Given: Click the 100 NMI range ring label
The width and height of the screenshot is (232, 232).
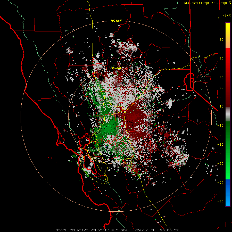Looking at the screenshot, I should click(116, 21).
